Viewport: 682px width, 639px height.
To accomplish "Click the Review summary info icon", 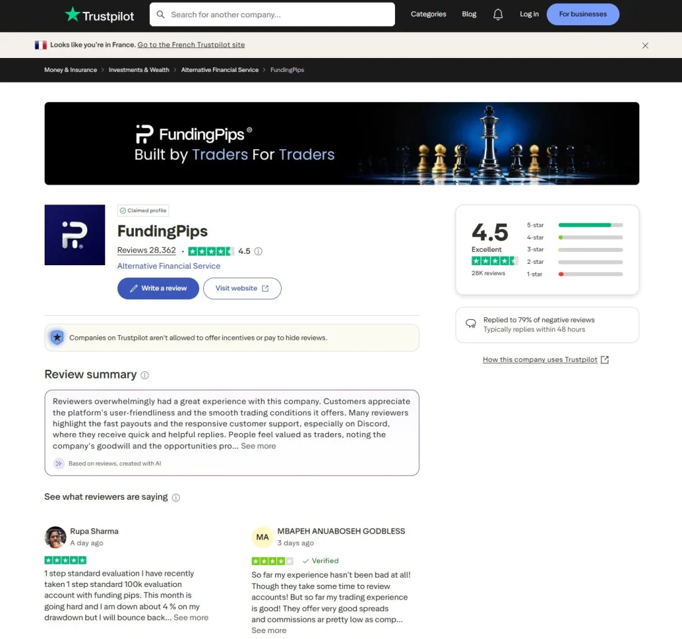I will [x=145, y=375].
